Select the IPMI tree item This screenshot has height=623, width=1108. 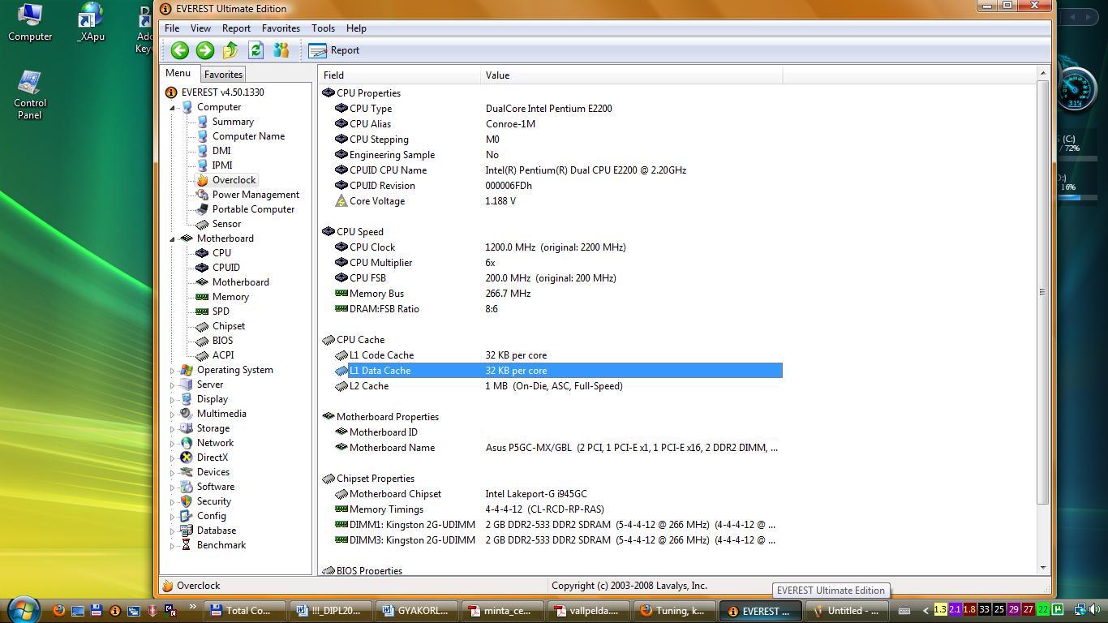[x=222, y=165]
